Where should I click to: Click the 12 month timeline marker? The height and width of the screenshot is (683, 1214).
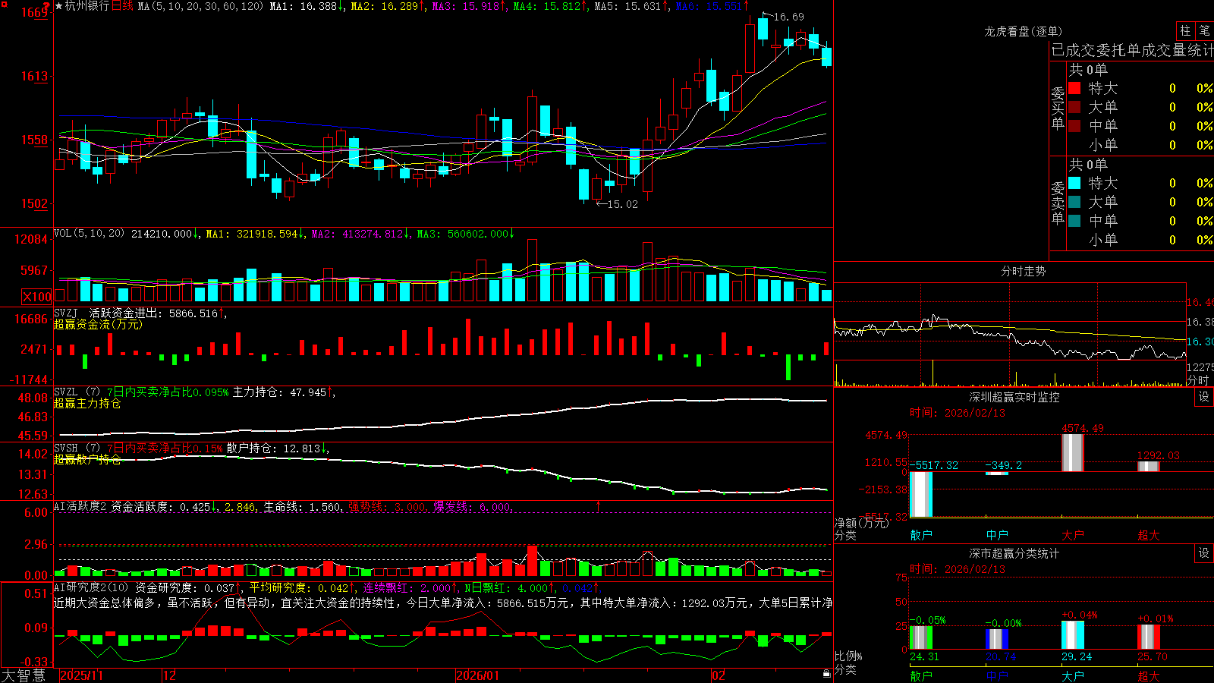pos(170,675)
